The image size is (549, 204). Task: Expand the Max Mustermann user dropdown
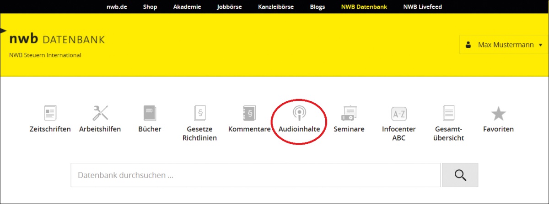[x=504, y=45]
